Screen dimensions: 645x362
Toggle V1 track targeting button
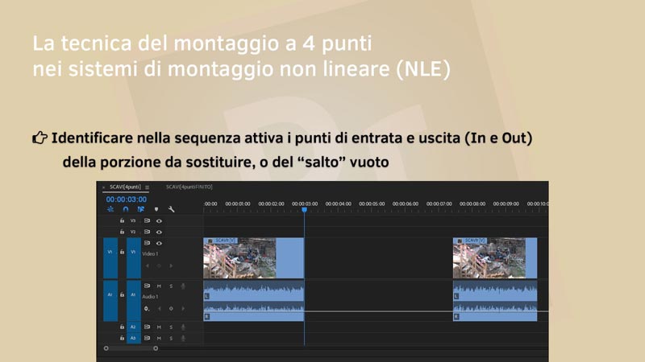[x=133, y=257]
